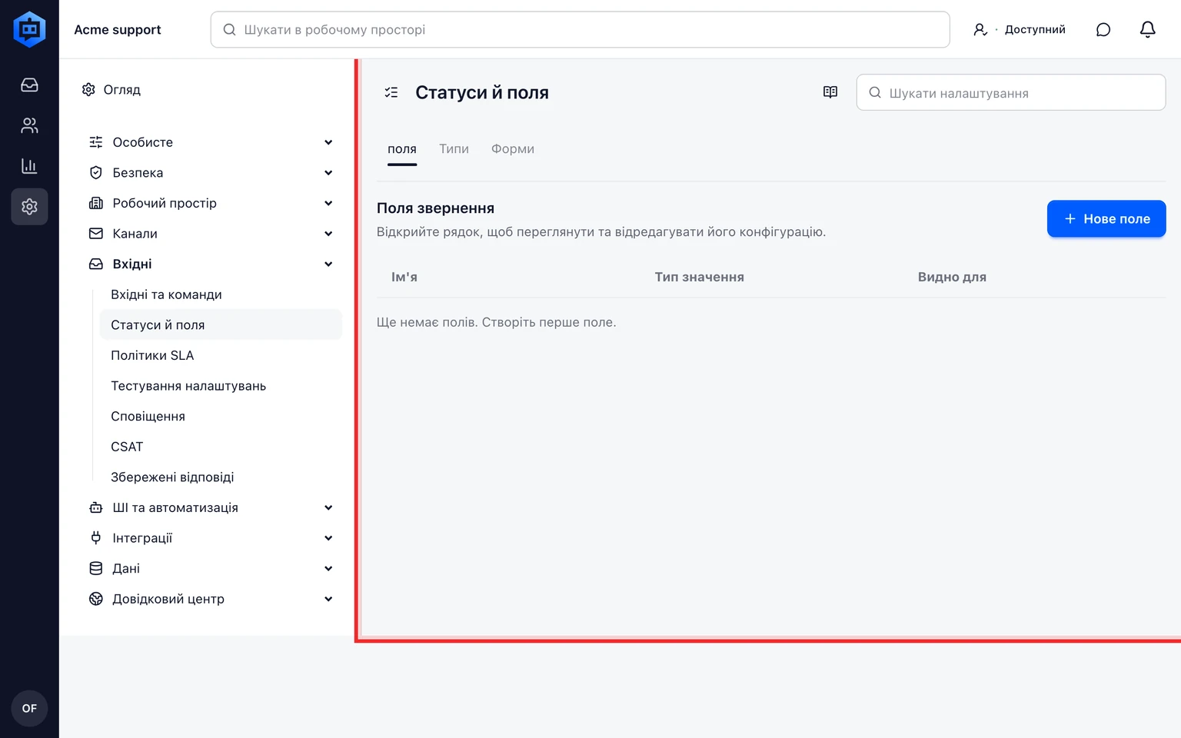This screenshot has width=1181, height=738.
Task: Click the Видно для column header
Action: click(x=952, y=277)
